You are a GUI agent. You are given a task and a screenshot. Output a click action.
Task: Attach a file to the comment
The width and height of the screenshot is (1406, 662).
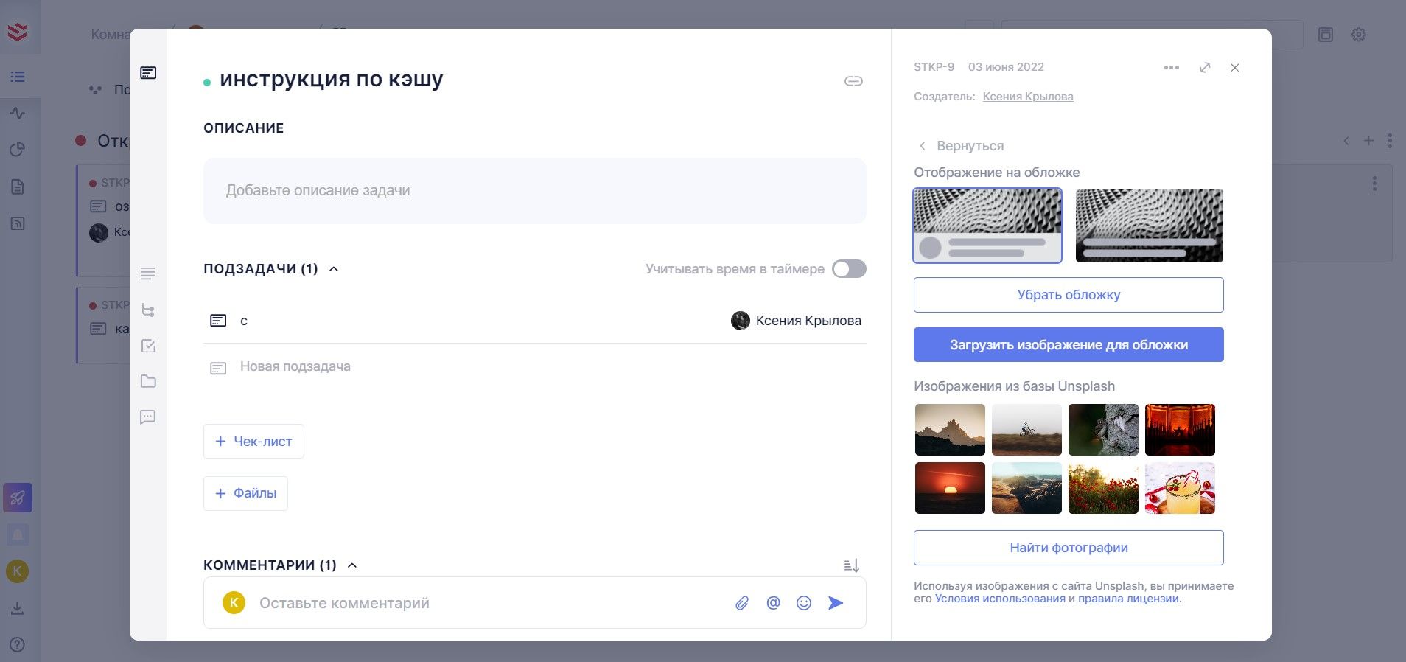[x=742, y=603]
